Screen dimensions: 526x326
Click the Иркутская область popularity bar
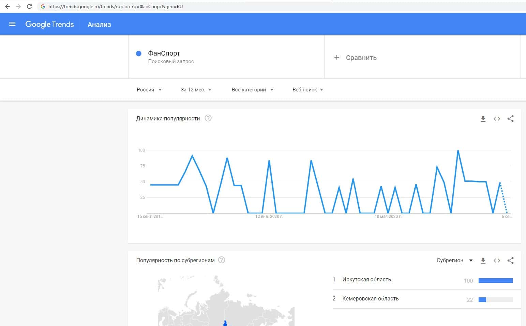[496, 281]
